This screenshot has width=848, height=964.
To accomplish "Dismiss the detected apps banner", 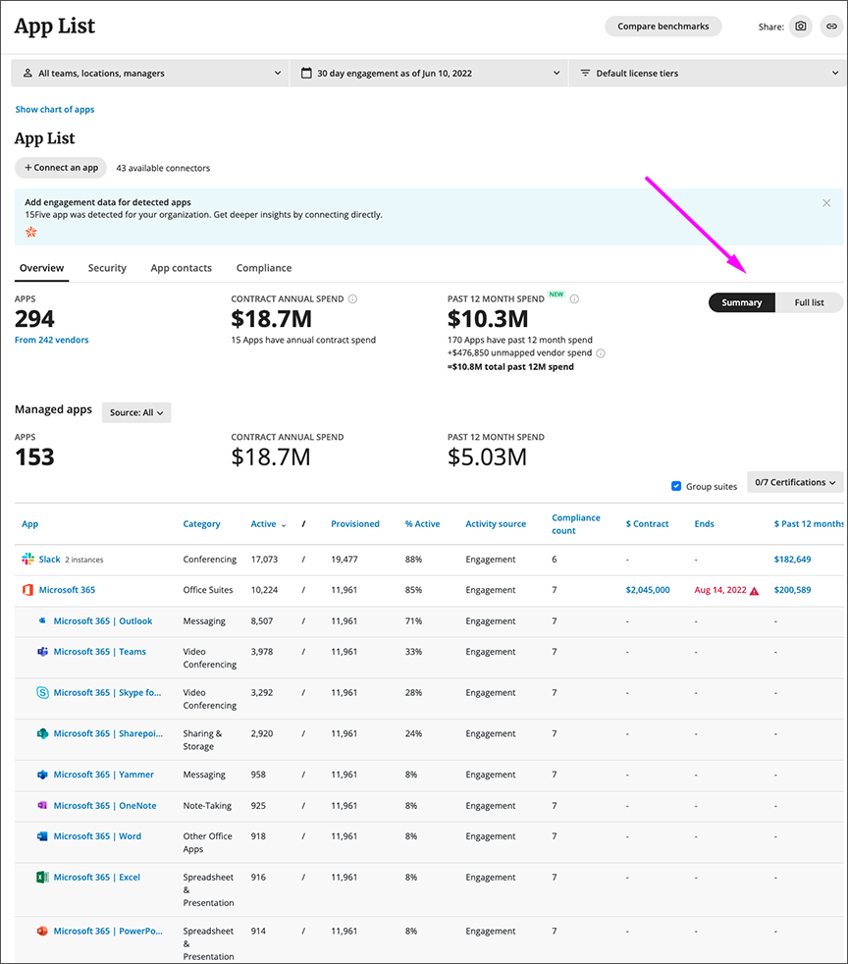I will tap(826, 203).
